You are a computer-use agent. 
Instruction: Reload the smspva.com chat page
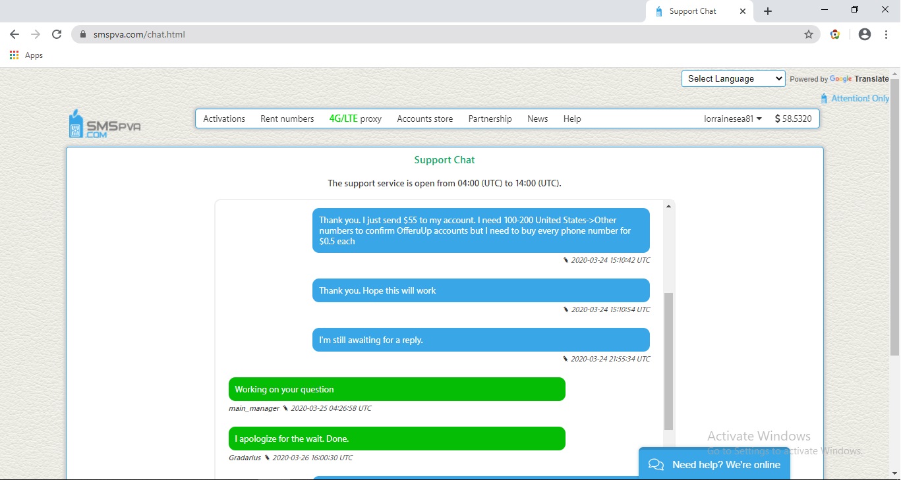point(57,34)
